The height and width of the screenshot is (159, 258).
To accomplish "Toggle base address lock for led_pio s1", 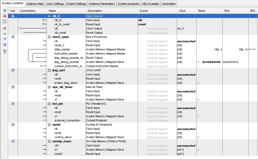I will click(x=198, y=116).
